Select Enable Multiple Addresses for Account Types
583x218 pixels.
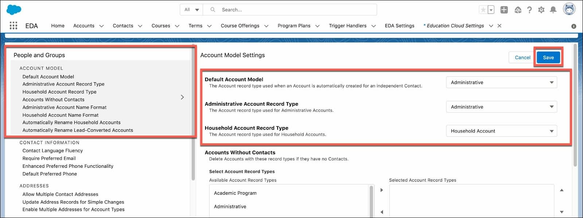[73, 210]
